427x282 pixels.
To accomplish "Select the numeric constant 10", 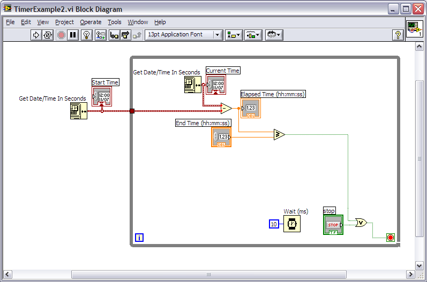I will tap(274, 224).
